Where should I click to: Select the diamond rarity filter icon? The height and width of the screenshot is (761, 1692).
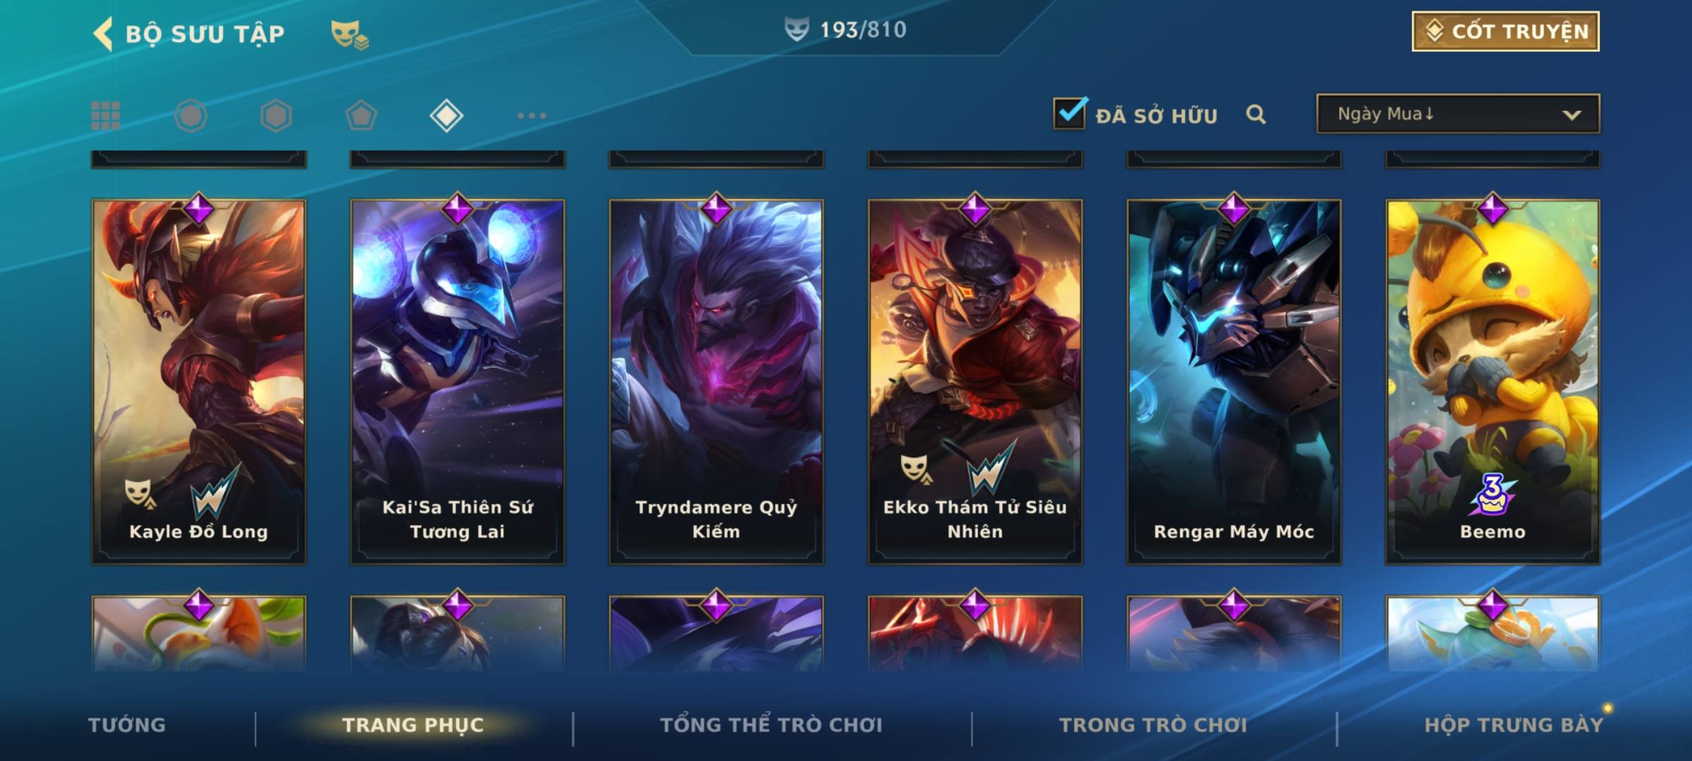click(446, 116)
